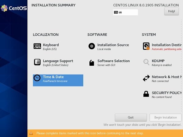
Task: Select the Installation Source disc icon
Action: point(92,46)
